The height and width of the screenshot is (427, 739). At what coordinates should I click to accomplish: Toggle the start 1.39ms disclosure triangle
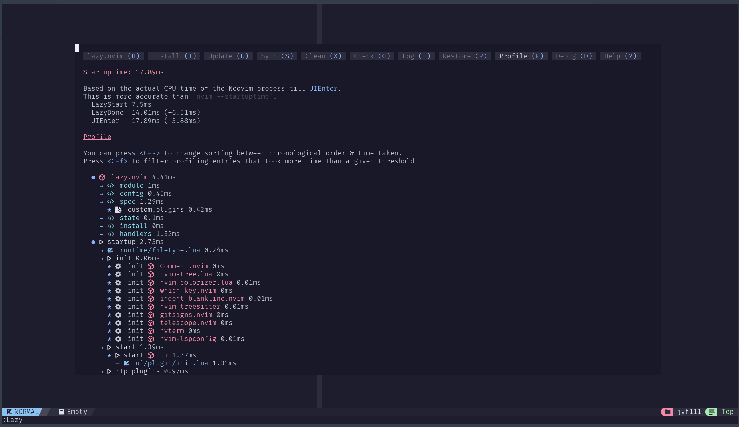(x=109, y=347)
